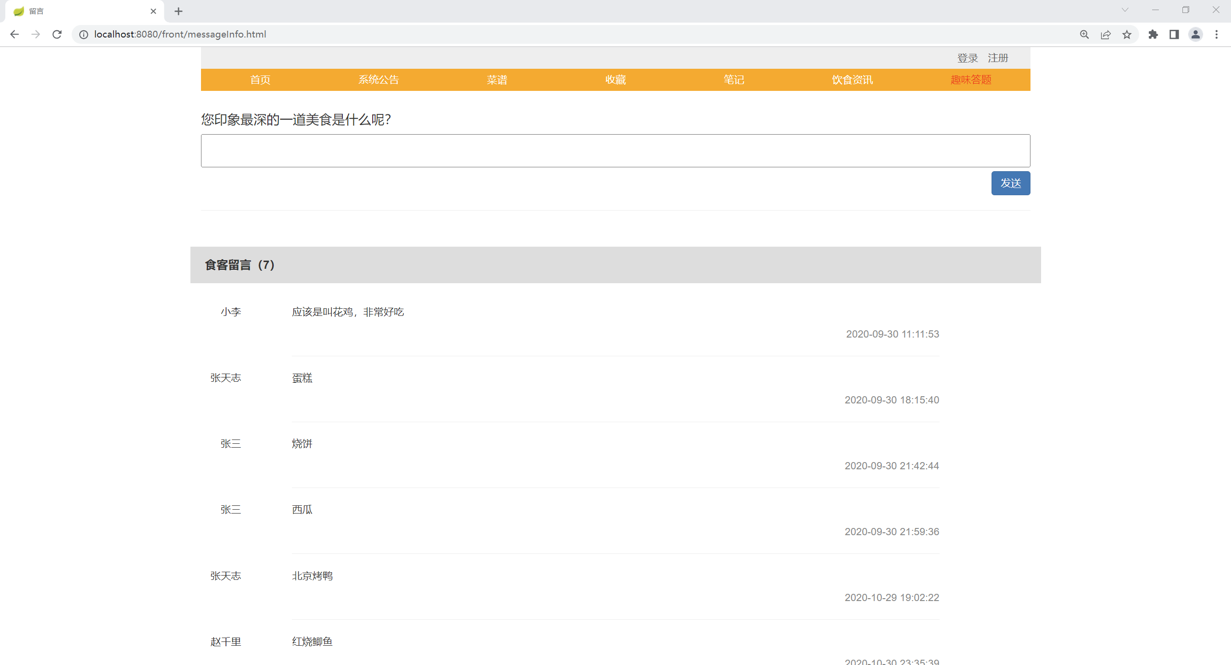Screen dimensions: 1231x665
Task: Close the 留言 browser tab
Action: pyautogui.click(x=153, y=11)
